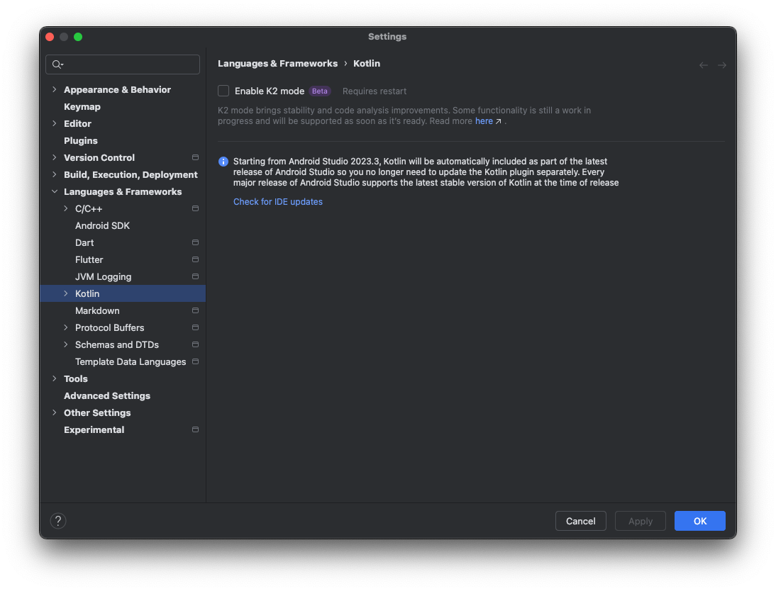Click the Beta badge next to K2 mode
The width and height of the screenshot is (776, 591).
tap(320, 91)
